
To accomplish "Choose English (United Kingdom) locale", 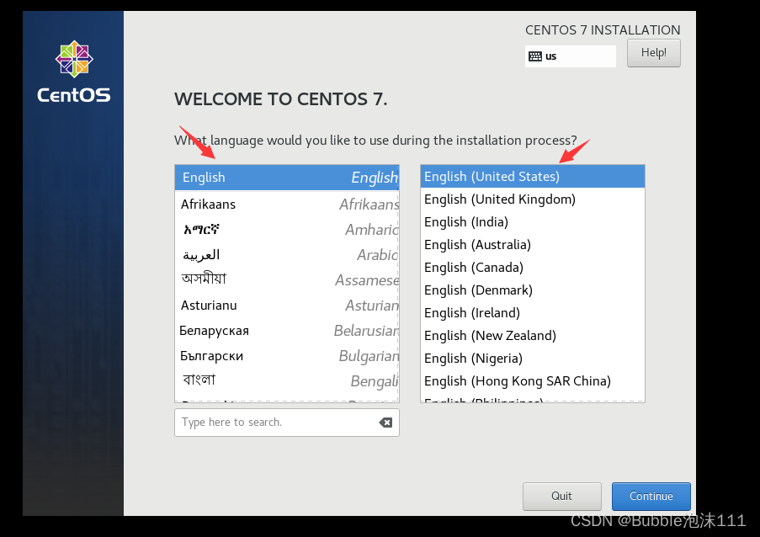I will pos(533,199).
